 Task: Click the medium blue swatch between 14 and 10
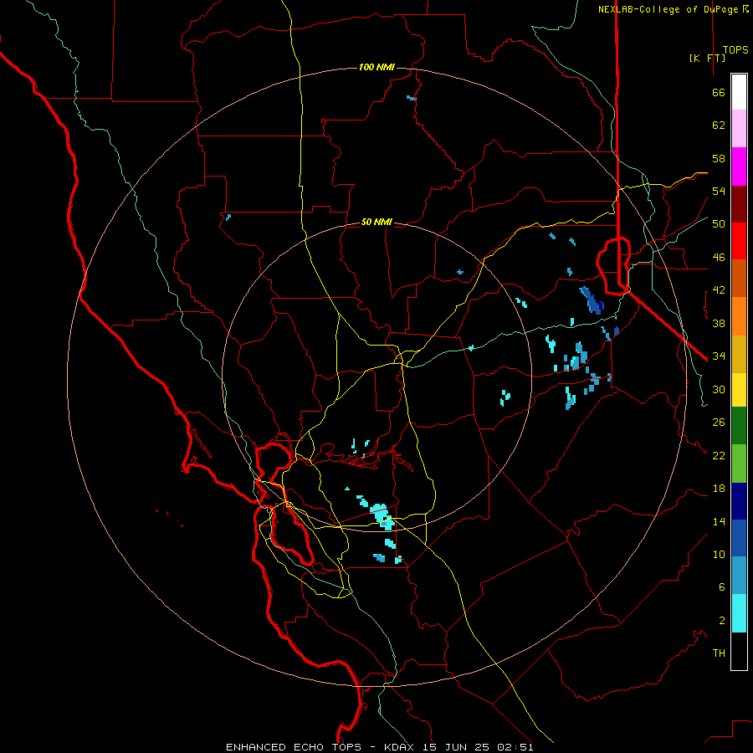click(739, 538)
